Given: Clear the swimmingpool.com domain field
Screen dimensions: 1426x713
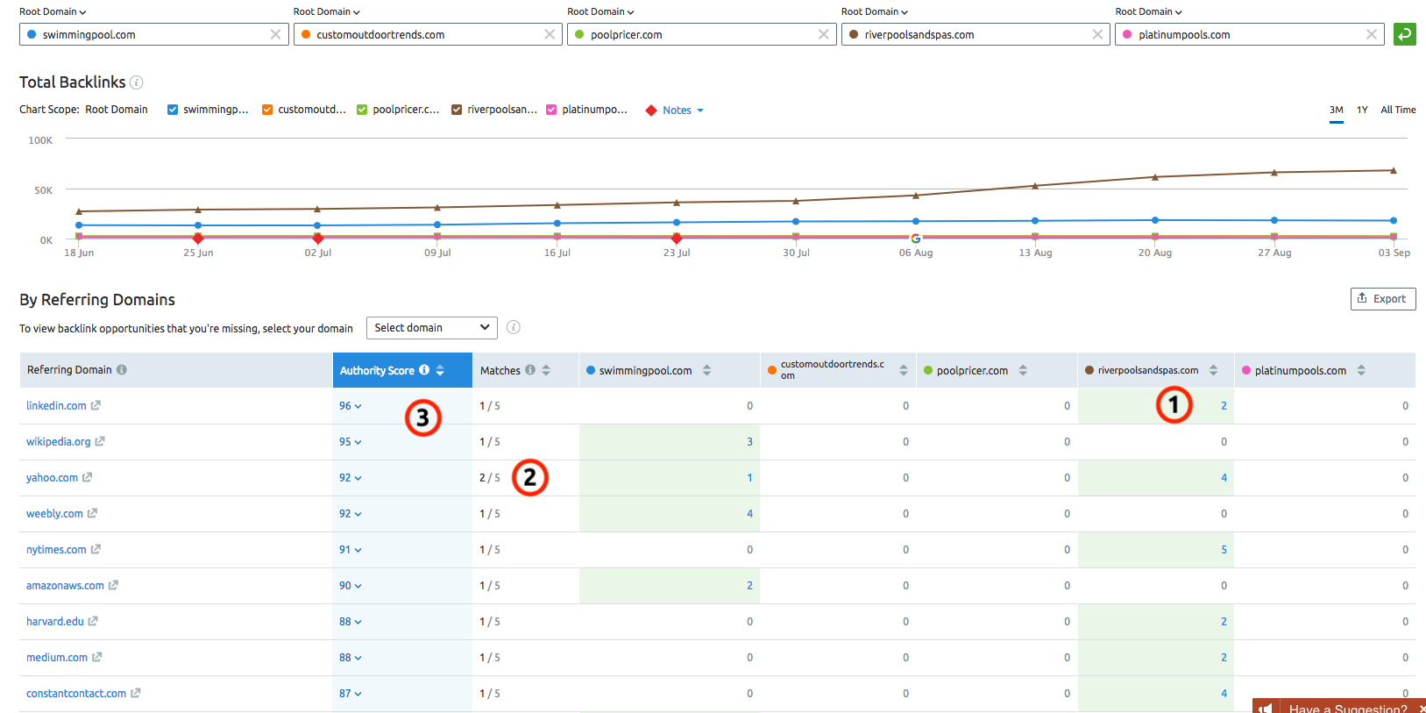Looking at the screenshot, I should tap(275, 34).
